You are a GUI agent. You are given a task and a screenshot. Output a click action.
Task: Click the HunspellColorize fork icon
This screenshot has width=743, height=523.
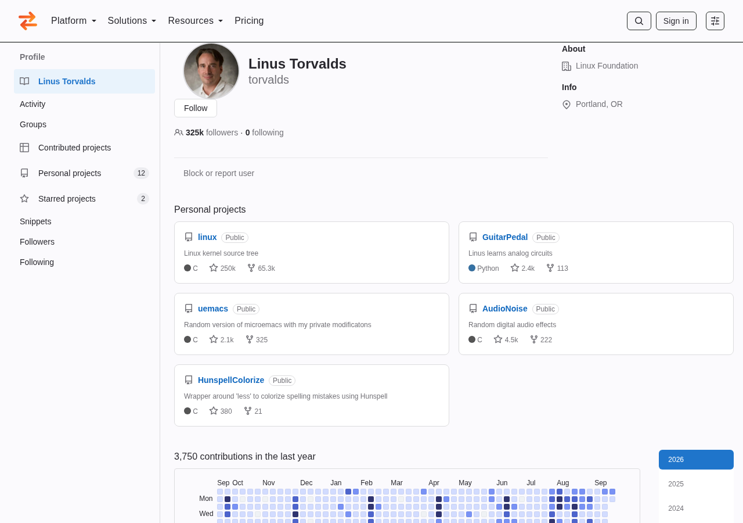point(248,411)
